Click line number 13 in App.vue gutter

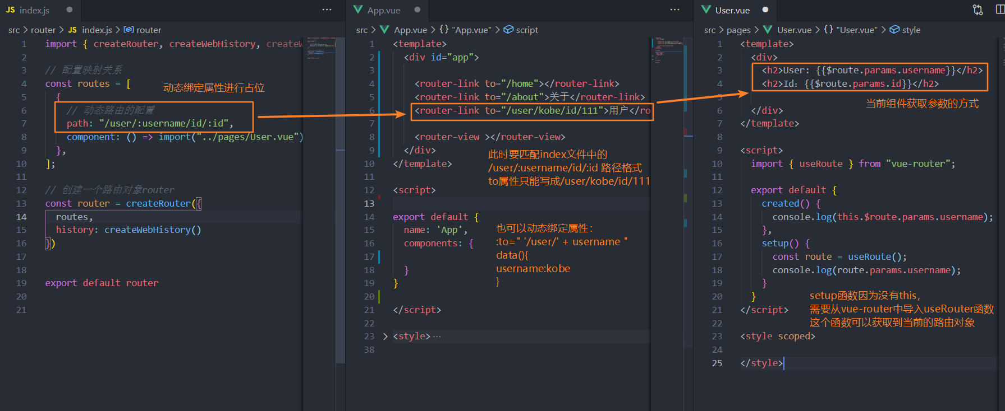pos(369,203)
